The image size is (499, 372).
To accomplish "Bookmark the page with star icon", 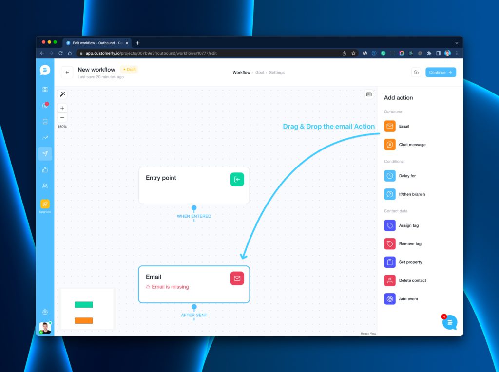I will pos(353,53).
